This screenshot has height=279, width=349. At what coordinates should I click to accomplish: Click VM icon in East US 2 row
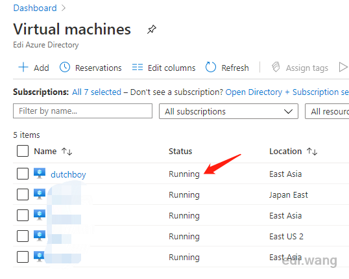[40, 235]
